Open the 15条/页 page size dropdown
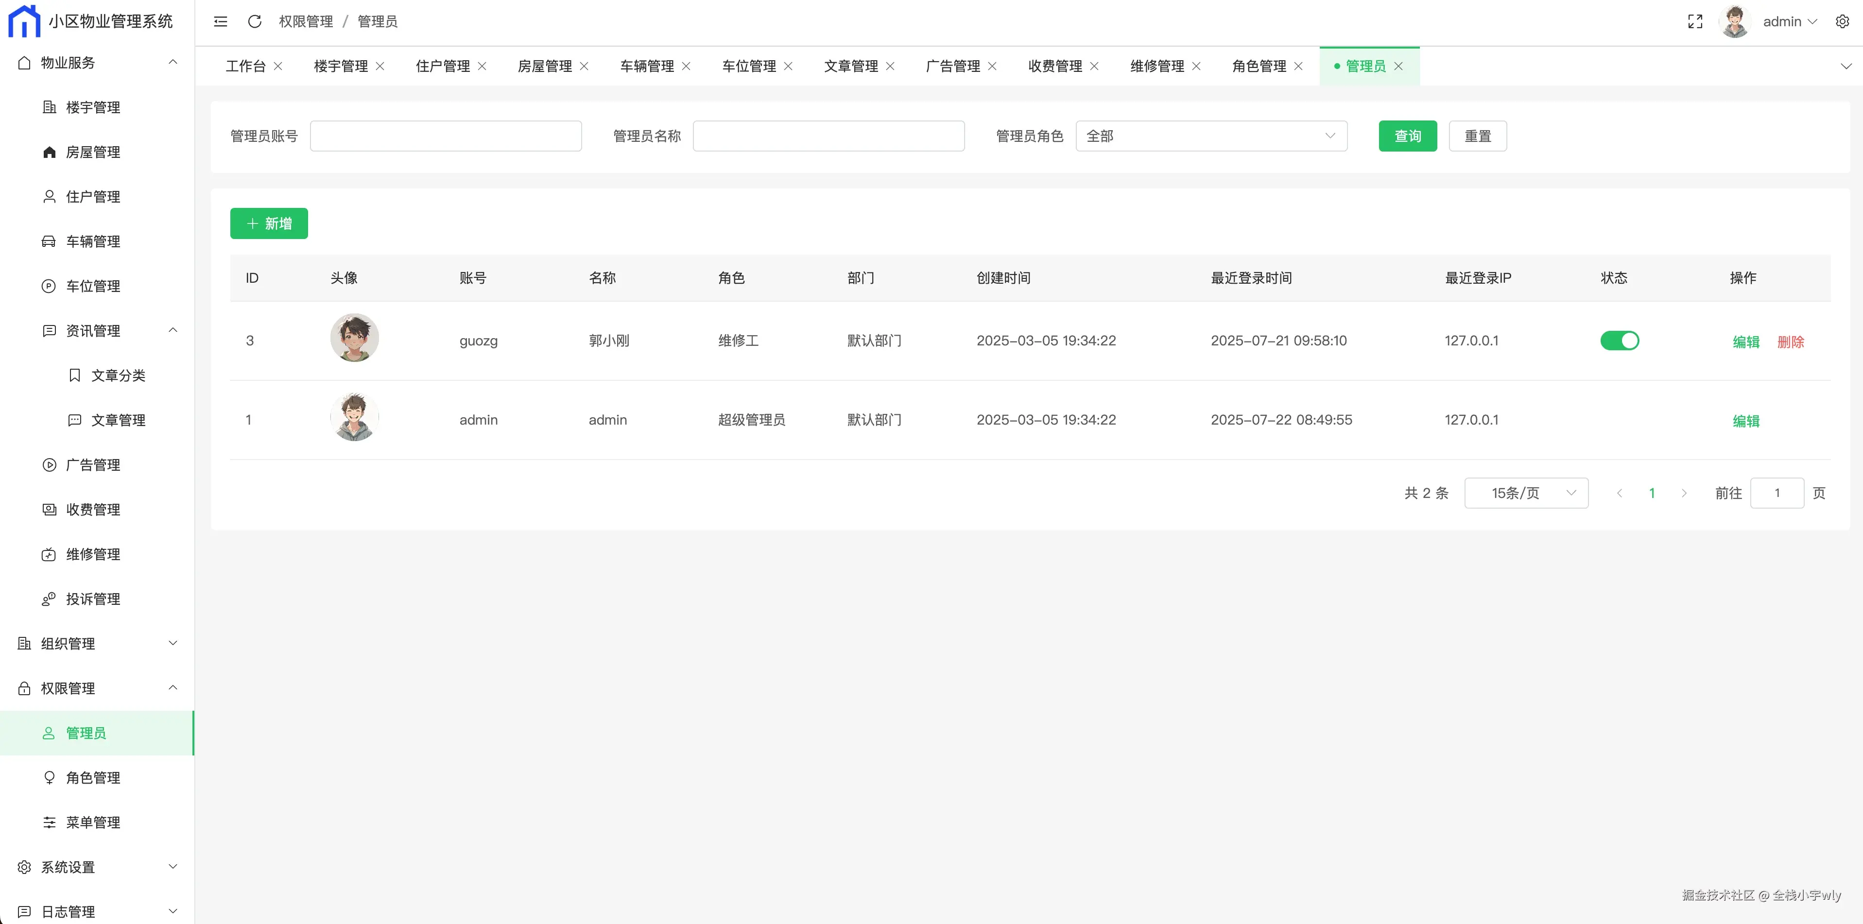Screen dimensions: 1863x924 pos(1526,493)
